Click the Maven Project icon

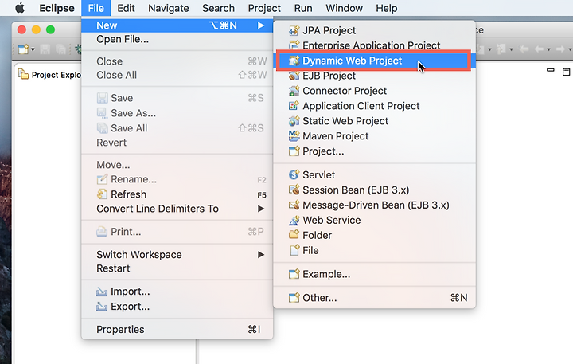point(294,136)
